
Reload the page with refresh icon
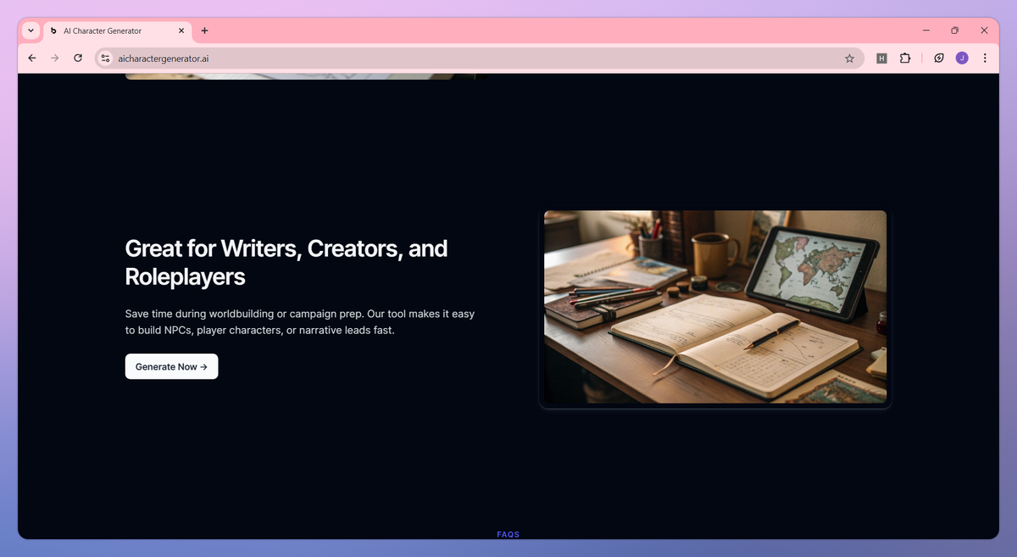(78, 58)
